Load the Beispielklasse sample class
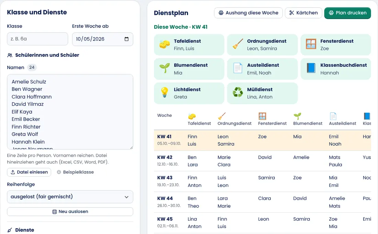Image resolution: width=378 pixels, height=234 pixels. pos(75,172)
